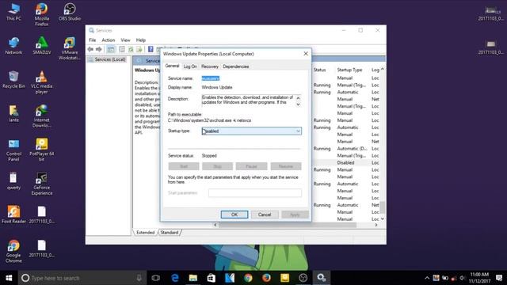
Task: Open GeForce Experience desktop icon
Action: click(42, 184)
